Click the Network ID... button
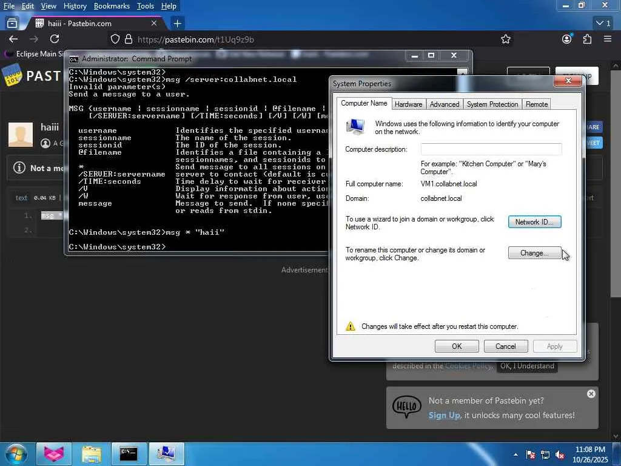The height and width of the screenshot is (466, 621). point(534,222)
